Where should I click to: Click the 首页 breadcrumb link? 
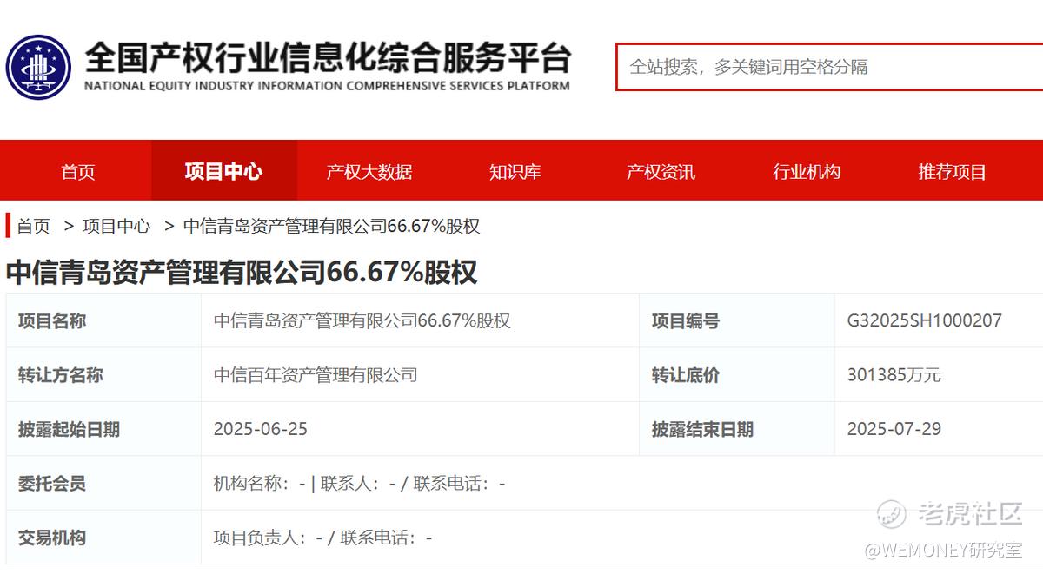[x=34, y=227]
